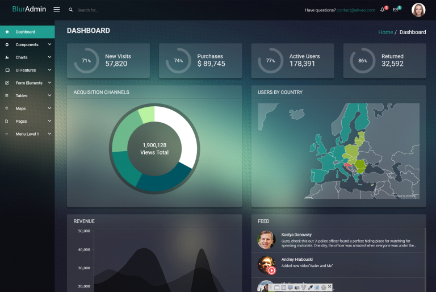Open the user profile avatar menu

click(418, 10)
